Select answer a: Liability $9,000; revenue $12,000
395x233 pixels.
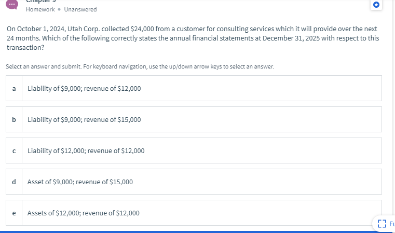[x=194, y=88]
